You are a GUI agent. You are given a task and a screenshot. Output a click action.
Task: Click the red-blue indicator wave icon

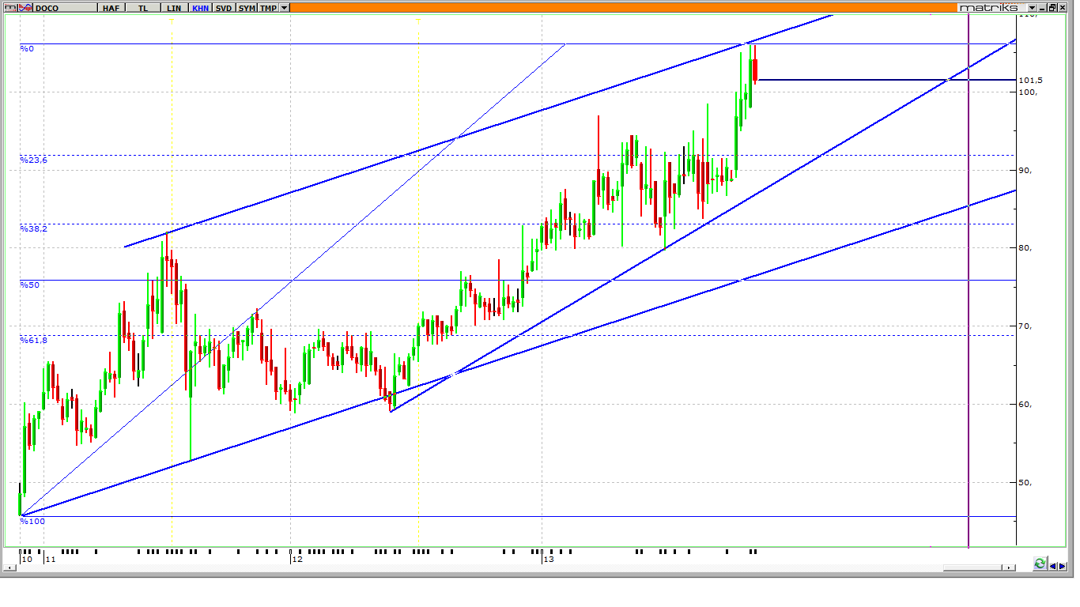25,8
